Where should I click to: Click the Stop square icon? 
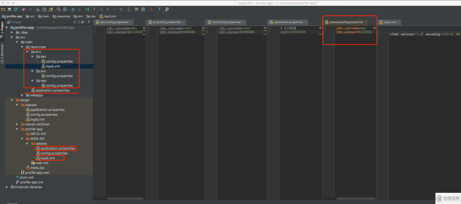(x=121, y=9)
